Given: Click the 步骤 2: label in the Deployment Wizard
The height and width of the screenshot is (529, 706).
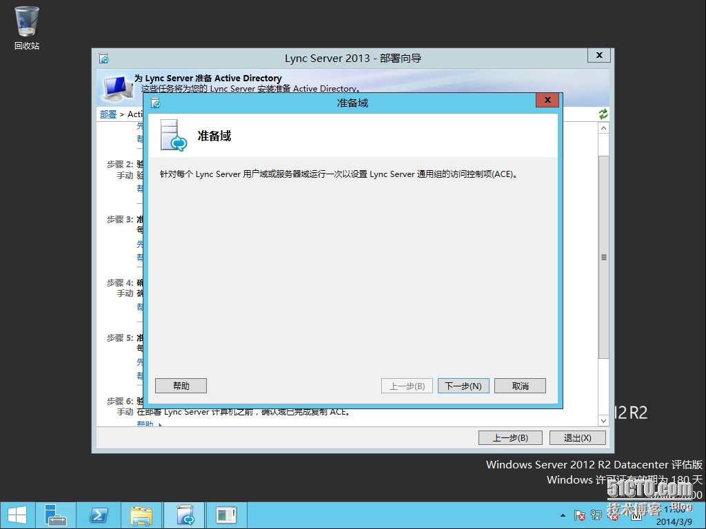Looking at the screenshot, I should 120,164.
